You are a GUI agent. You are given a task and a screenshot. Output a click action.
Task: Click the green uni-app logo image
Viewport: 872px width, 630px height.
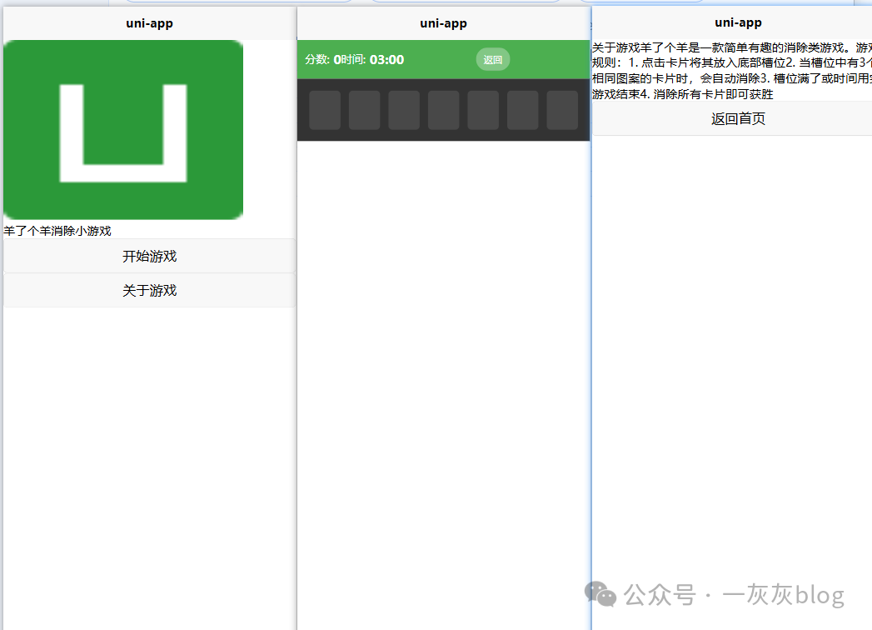(x=123, y=129)
